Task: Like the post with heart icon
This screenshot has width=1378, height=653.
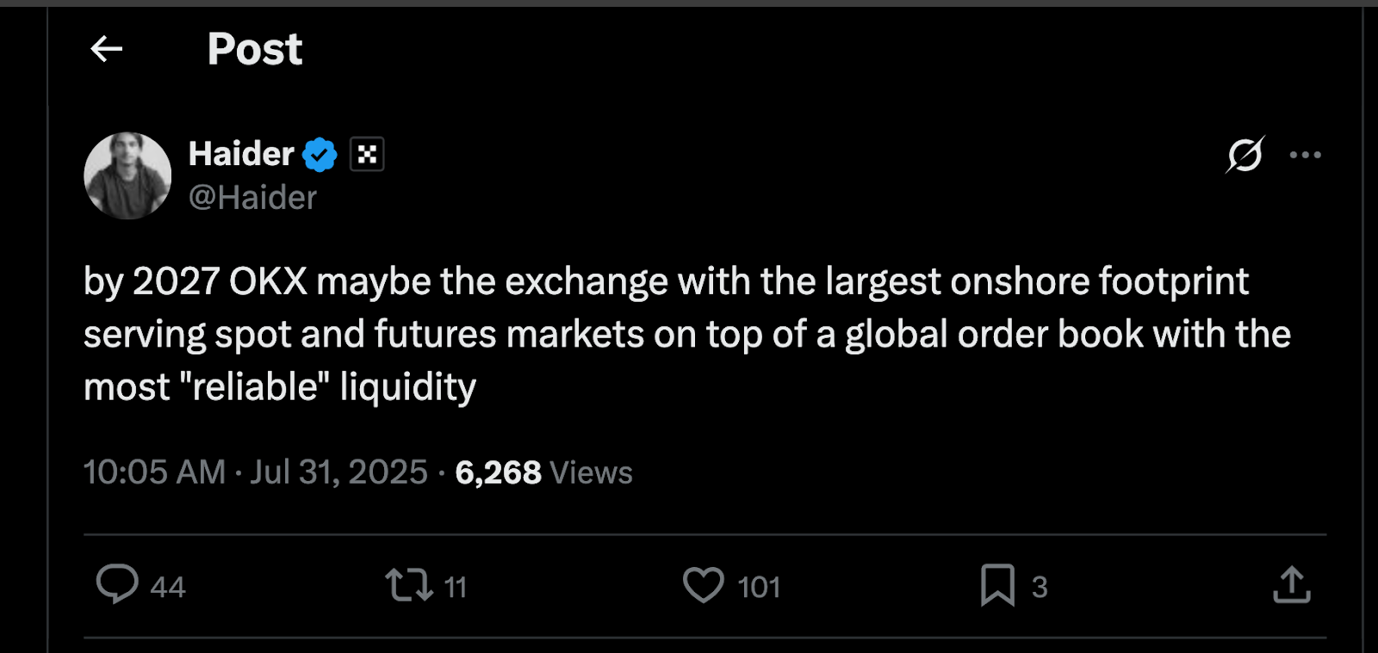Action: (704, 585)
